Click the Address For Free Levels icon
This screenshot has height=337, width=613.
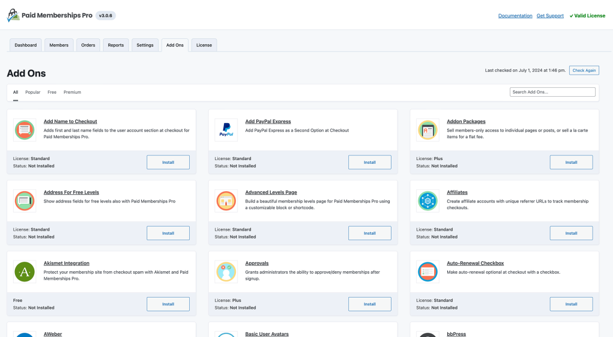[x=25, y=201]
